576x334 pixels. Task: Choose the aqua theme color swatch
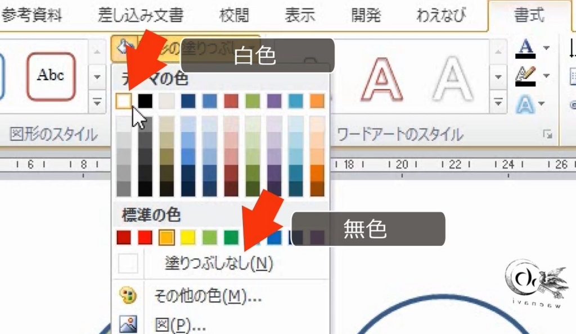[x=296, y=101]
